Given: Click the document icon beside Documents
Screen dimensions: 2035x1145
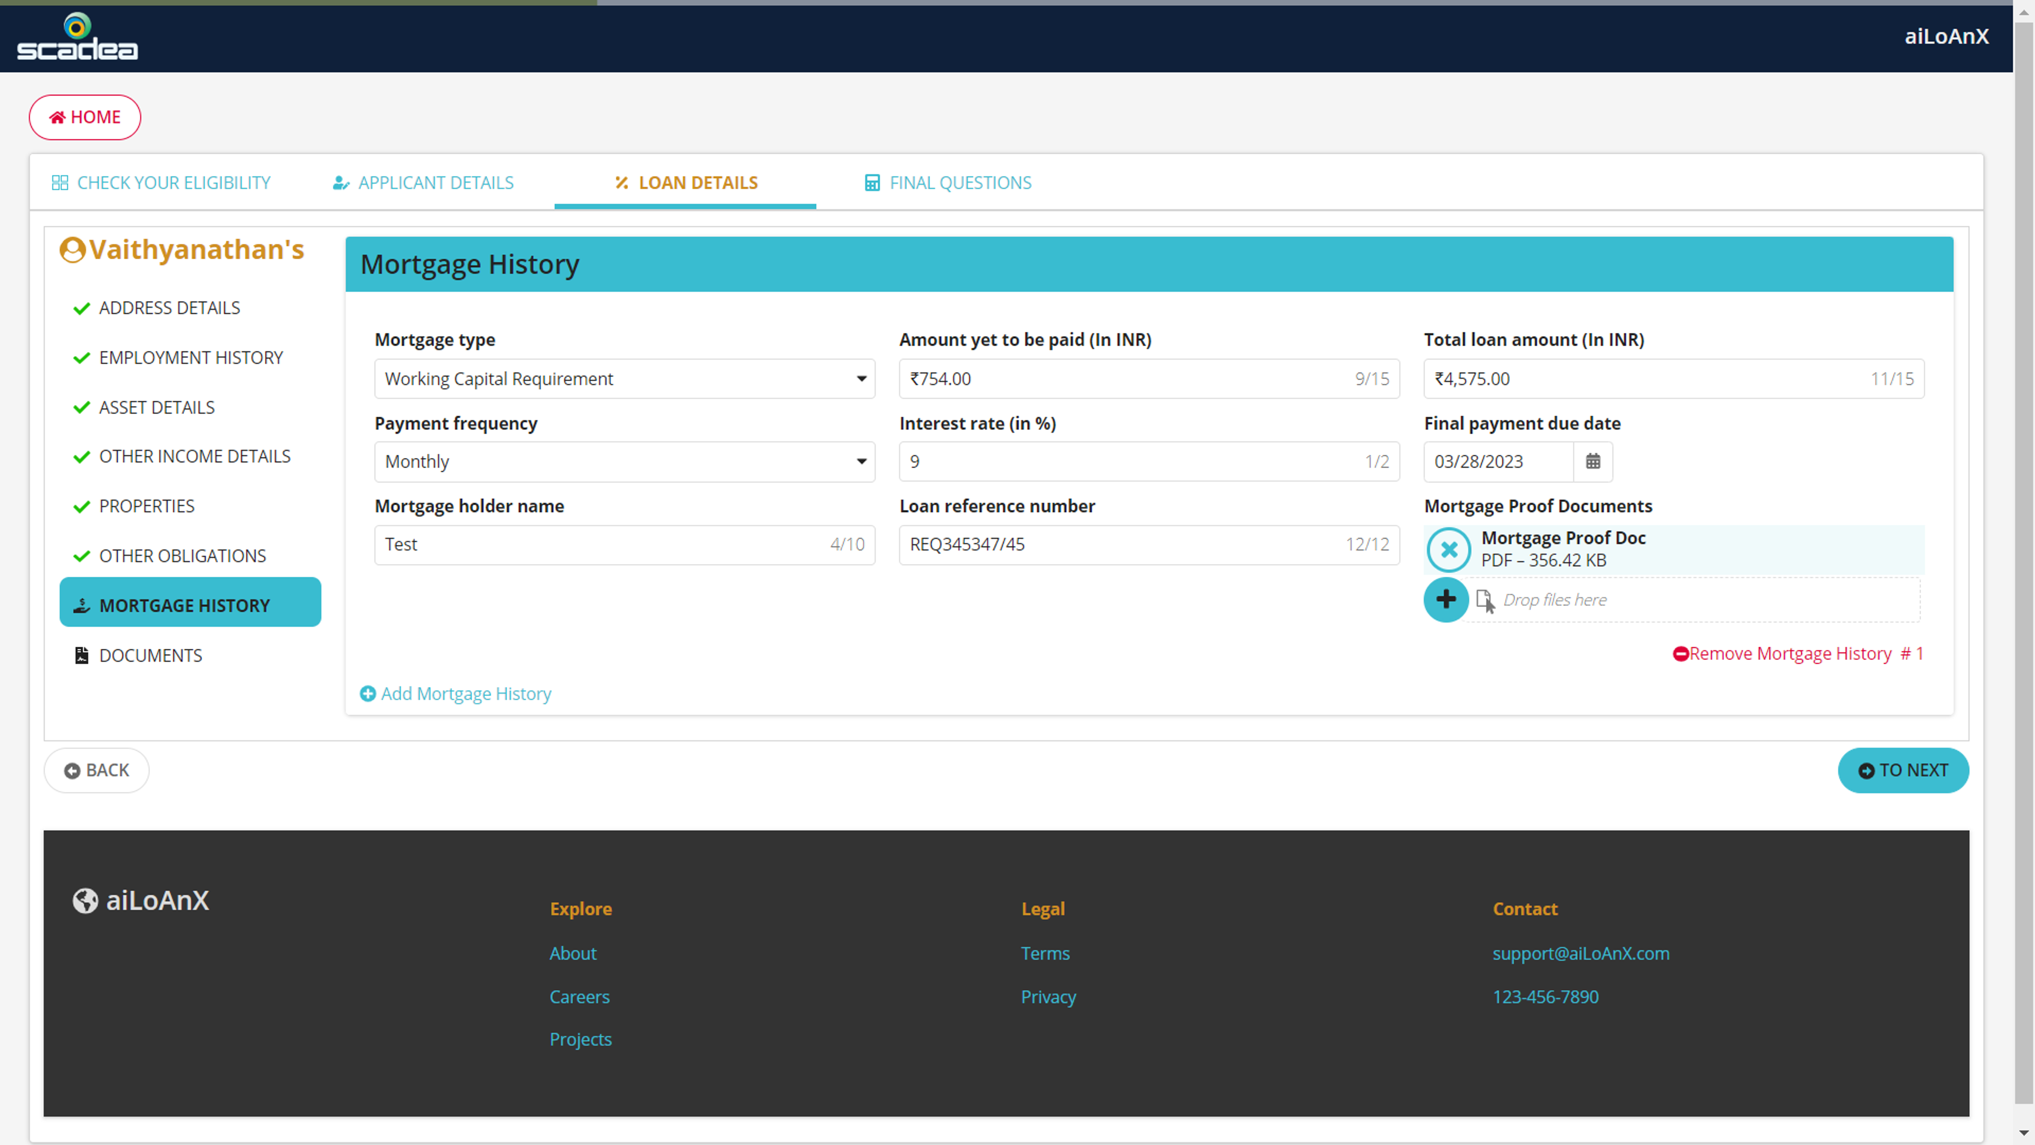Looking at the screenshot, I should (x=82, y=655).
